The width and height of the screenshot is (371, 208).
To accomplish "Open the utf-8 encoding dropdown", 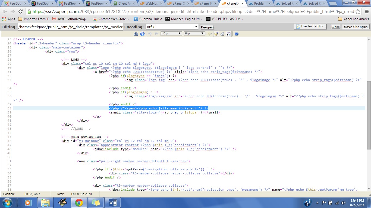I will (172, 27).
